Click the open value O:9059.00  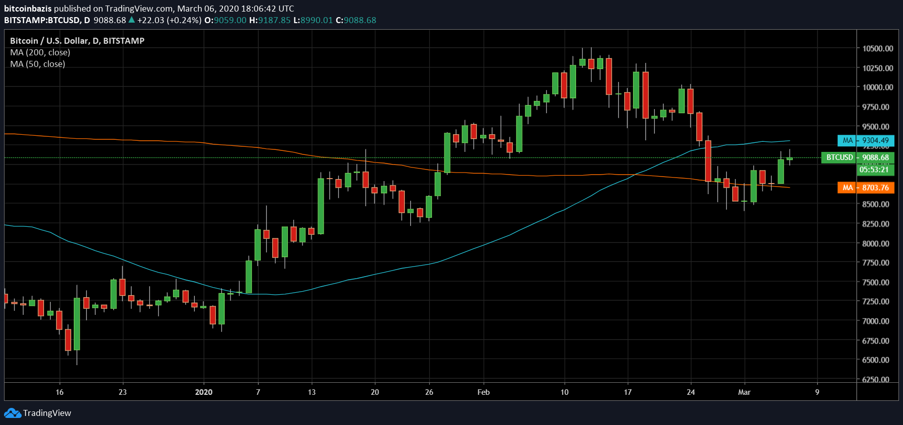225,20
